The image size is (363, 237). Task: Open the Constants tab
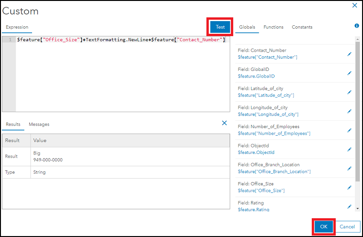(x=302, y=27)
